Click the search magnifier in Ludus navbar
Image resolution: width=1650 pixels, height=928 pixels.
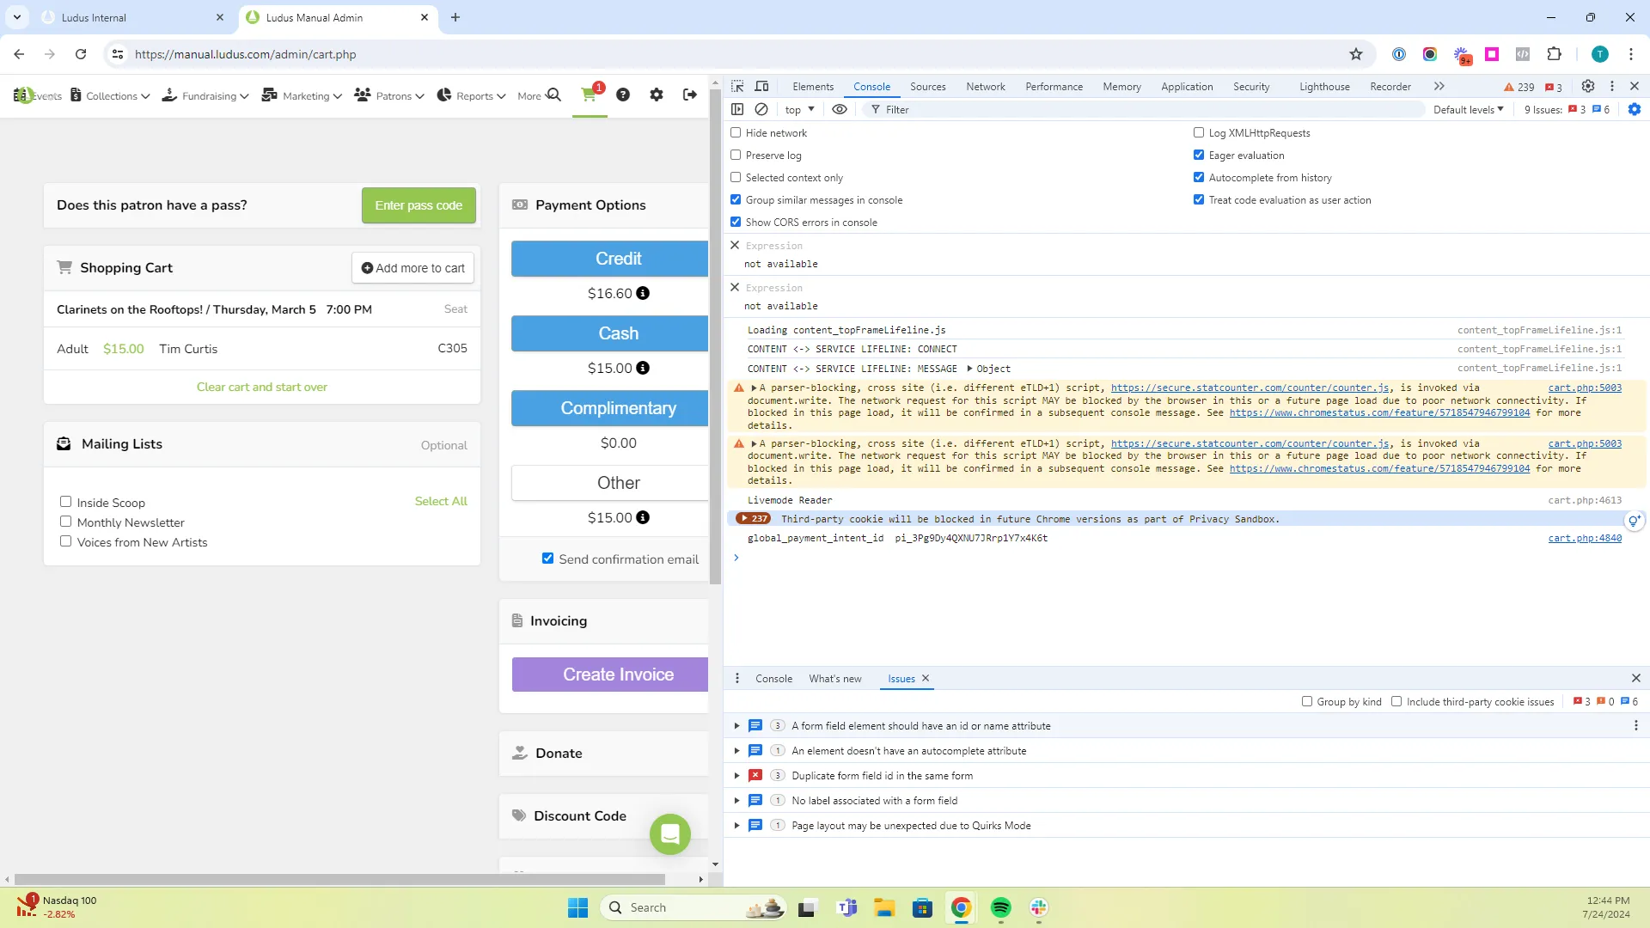tap(554, 95)
